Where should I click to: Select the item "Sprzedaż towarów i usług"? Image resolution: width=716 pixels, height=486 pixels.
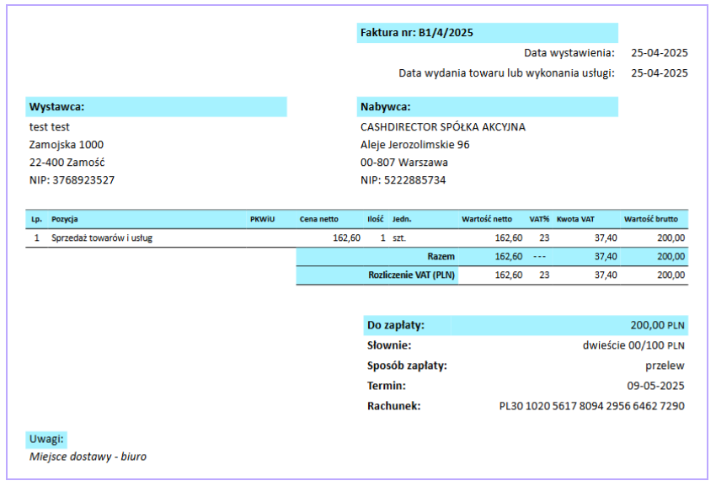point(102,238)
